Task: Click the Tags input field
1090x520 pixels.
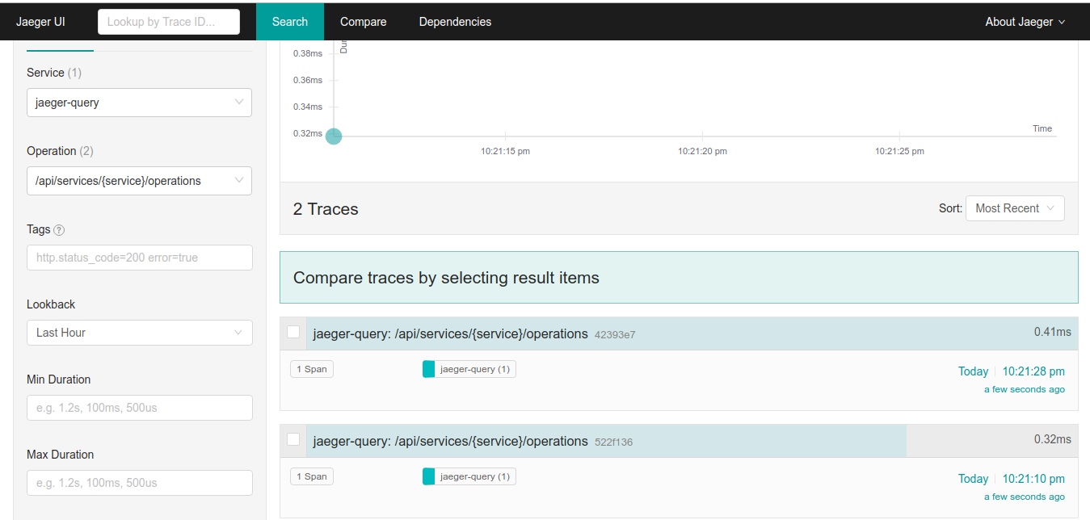Action: [140, 258]
